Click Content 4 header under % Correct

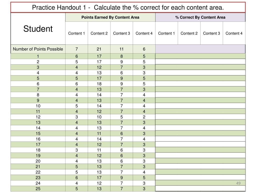tap(234, 33)
